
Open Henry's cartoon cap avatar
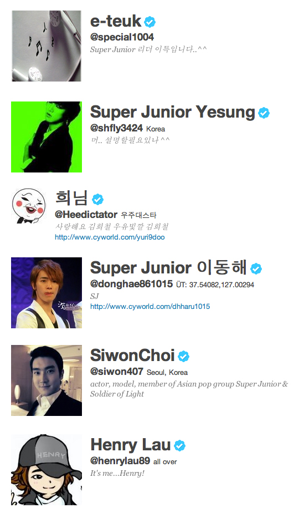pyautogui.click(x=47, y=470)
